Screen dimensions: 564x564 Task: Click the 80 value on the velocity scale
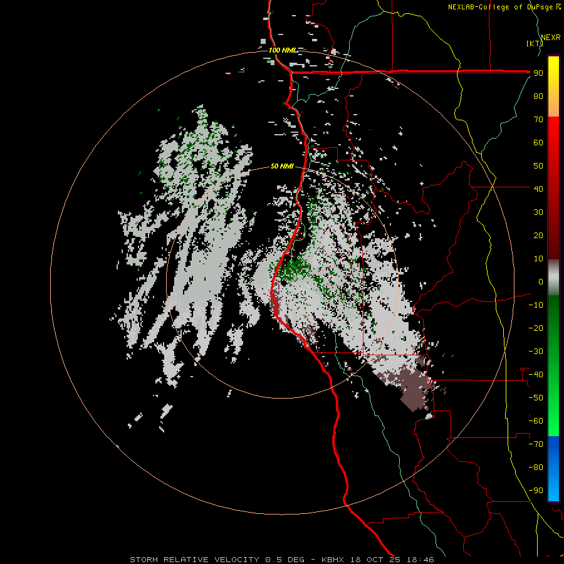tap(538, 97)
